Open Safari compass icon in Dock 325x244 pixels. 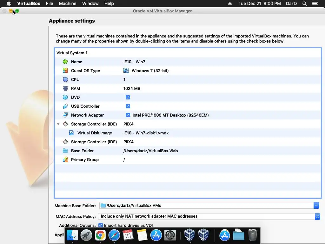point(114,235)
